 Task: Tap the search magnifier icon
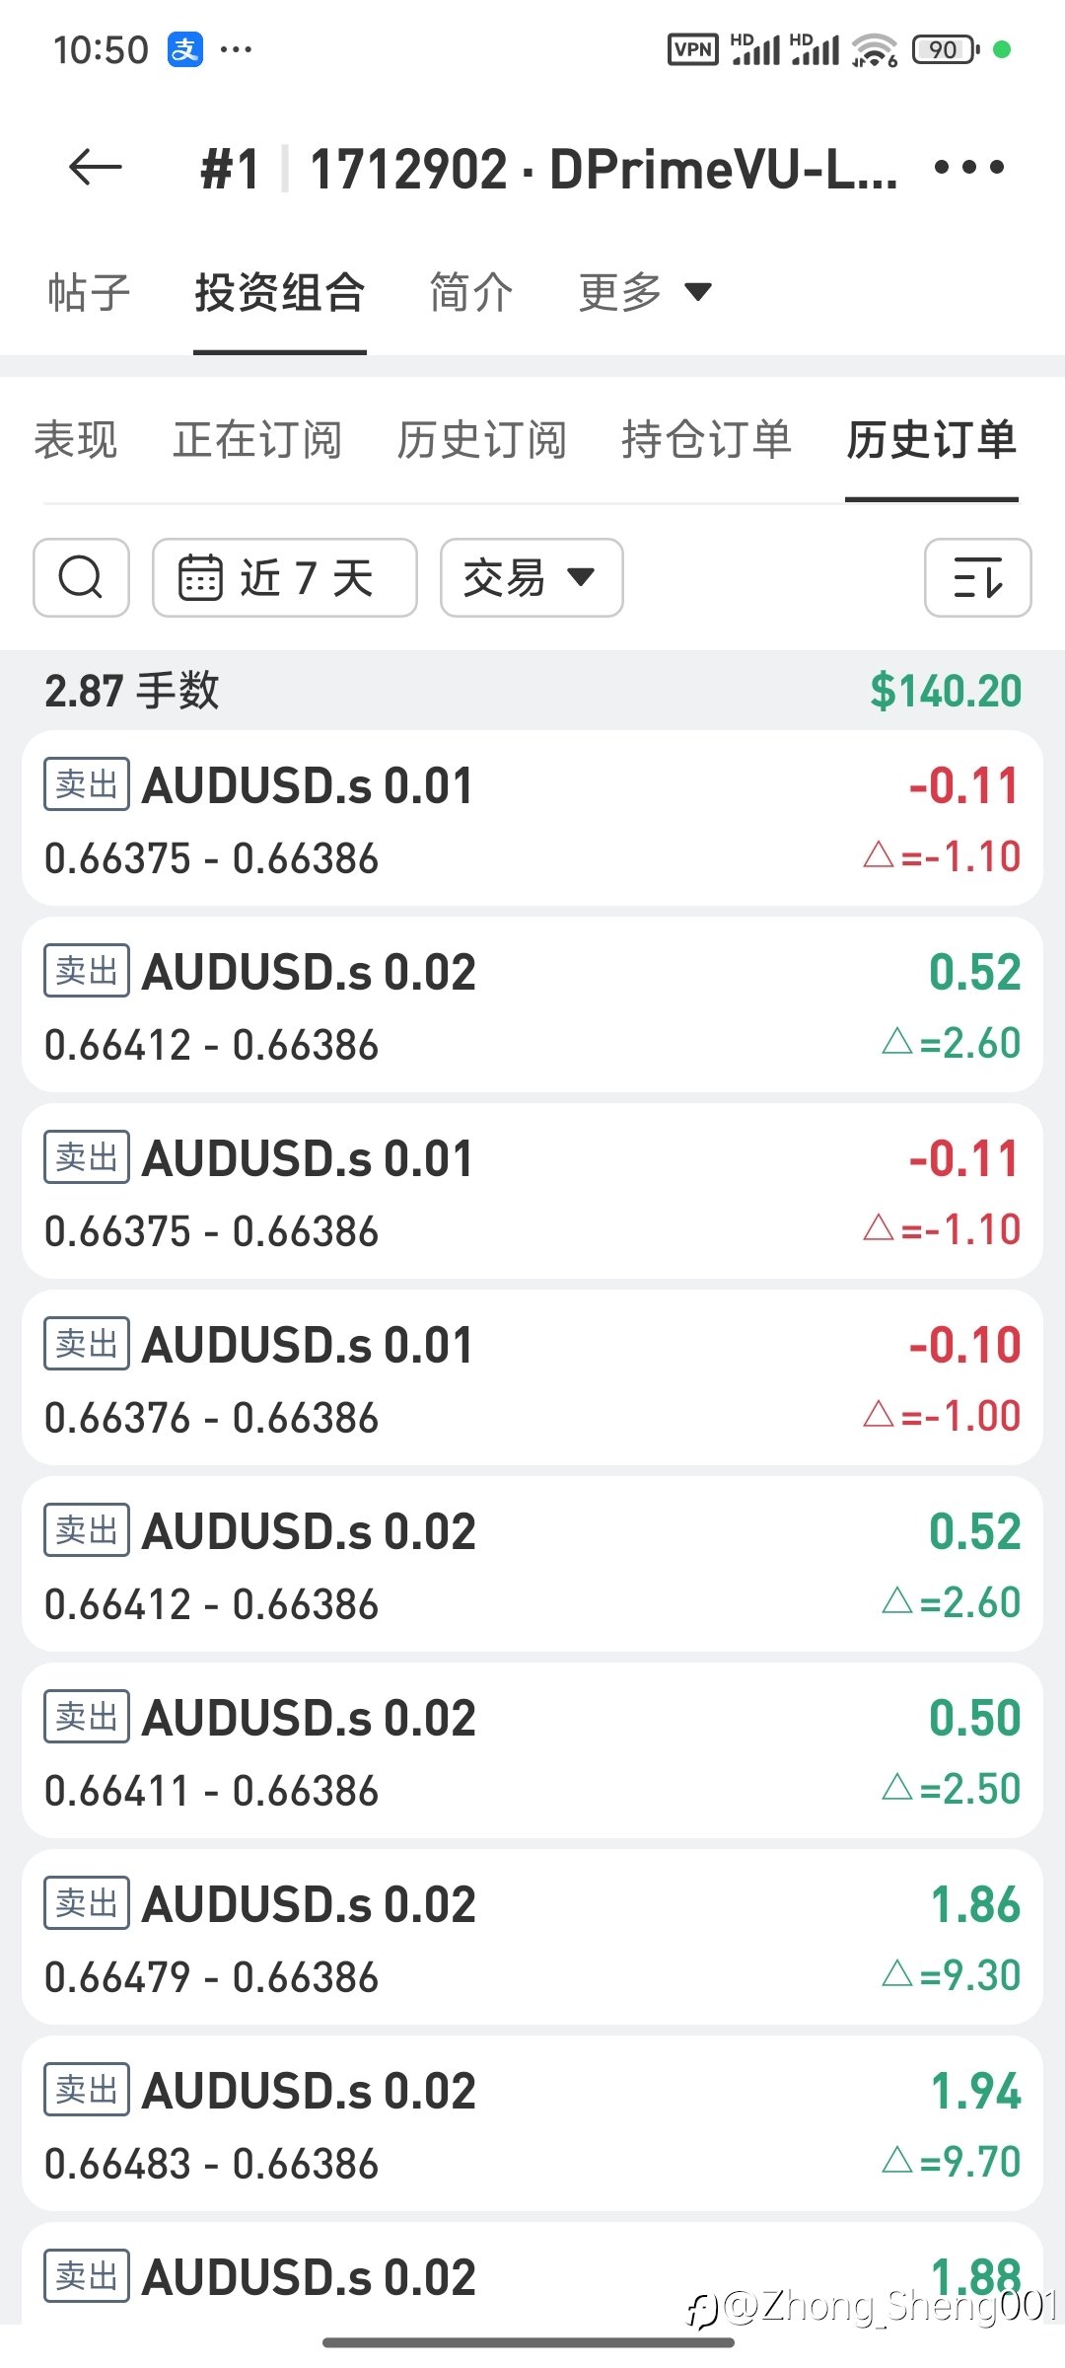[81, 577]
